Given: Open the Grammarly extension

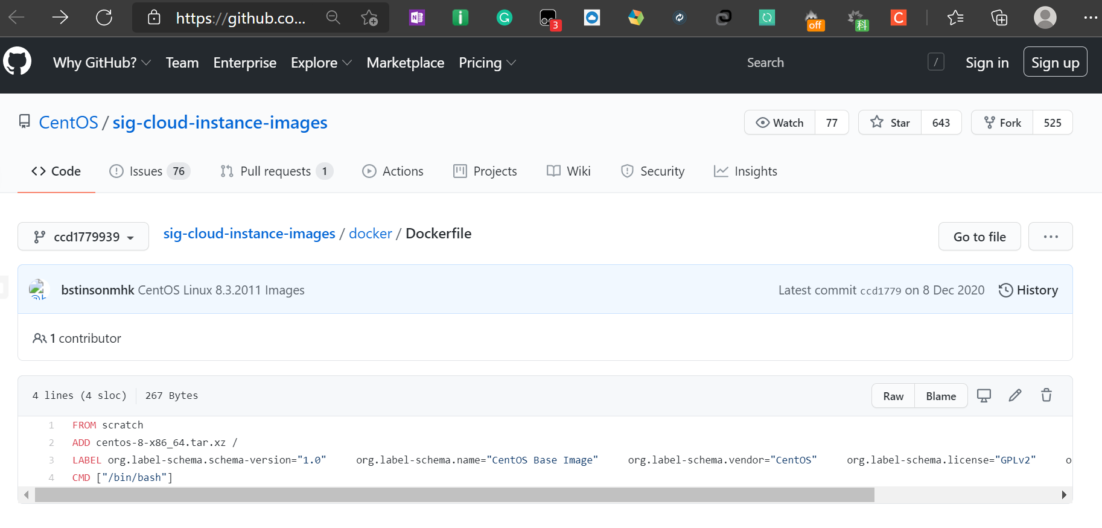Looking at the screenshot, I should tap(504, 17).
